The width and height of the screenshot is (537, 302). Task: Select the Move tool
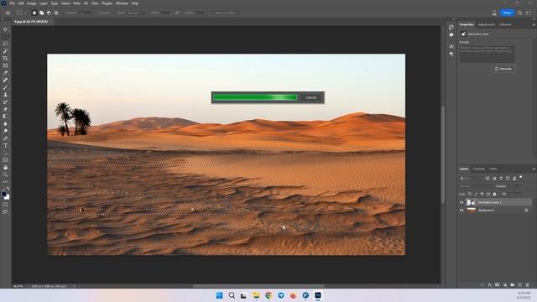coord(6,29)
